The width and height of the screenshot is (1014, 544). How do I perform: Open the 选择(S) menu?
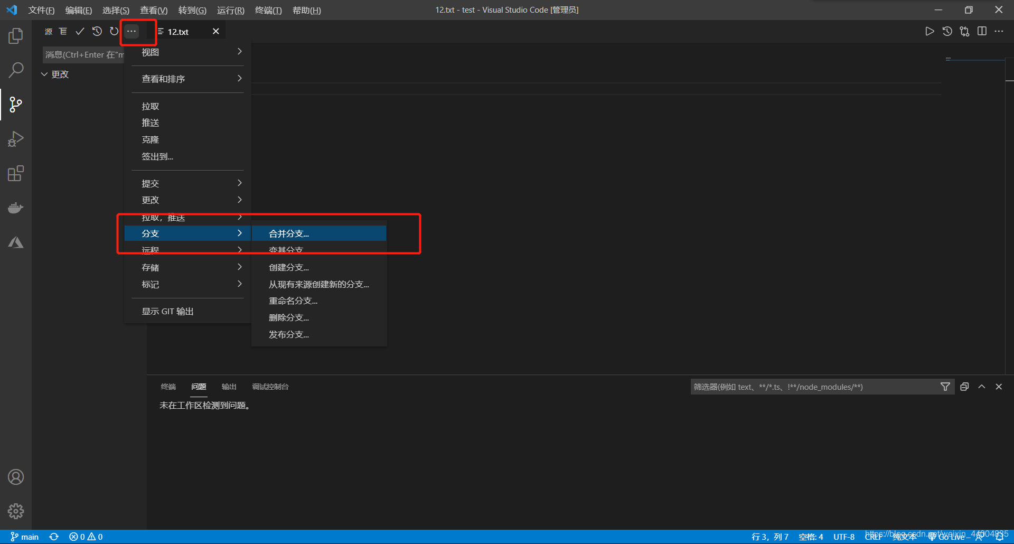(116, 10)
